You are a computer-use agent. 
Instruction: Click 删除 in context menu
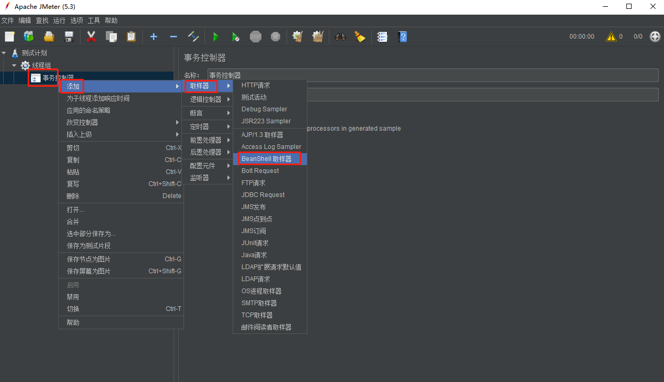pos(121,196)
